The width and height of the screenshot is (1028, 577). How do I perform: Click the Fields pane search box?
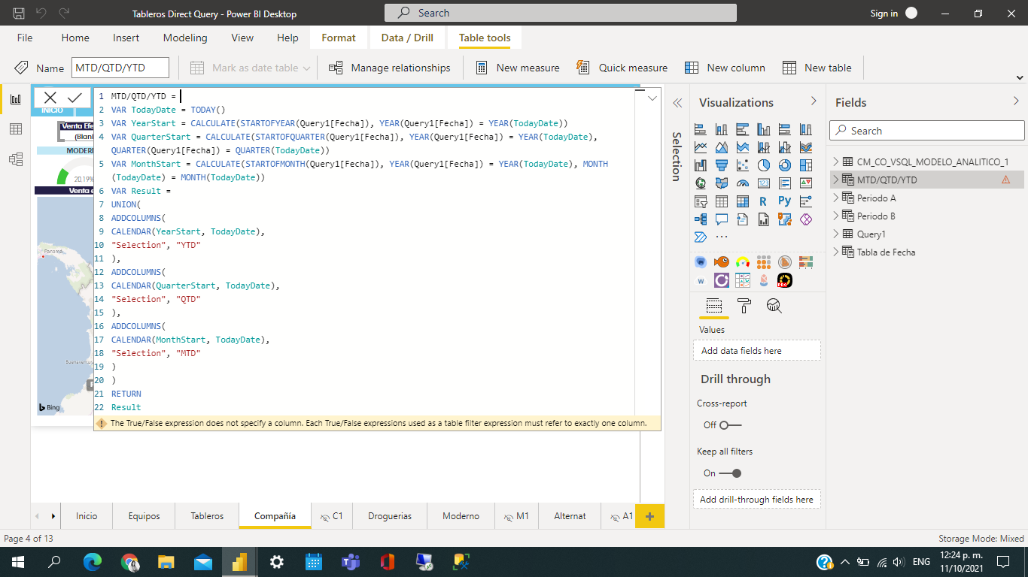point(927,131)
